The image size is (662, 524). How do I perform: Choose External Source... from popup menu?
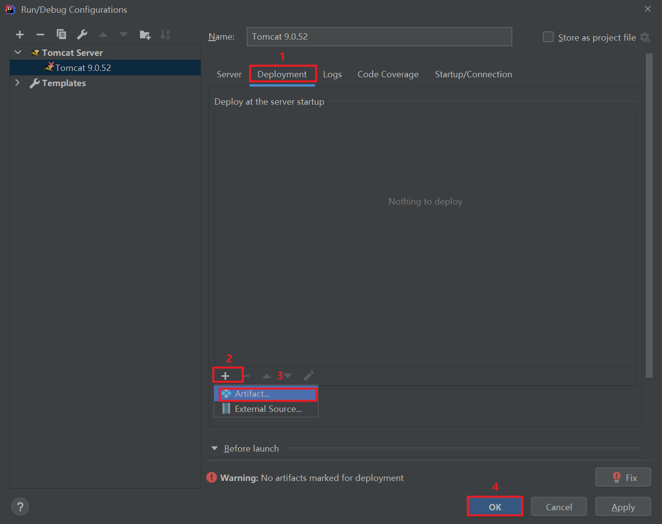point(266,409)
